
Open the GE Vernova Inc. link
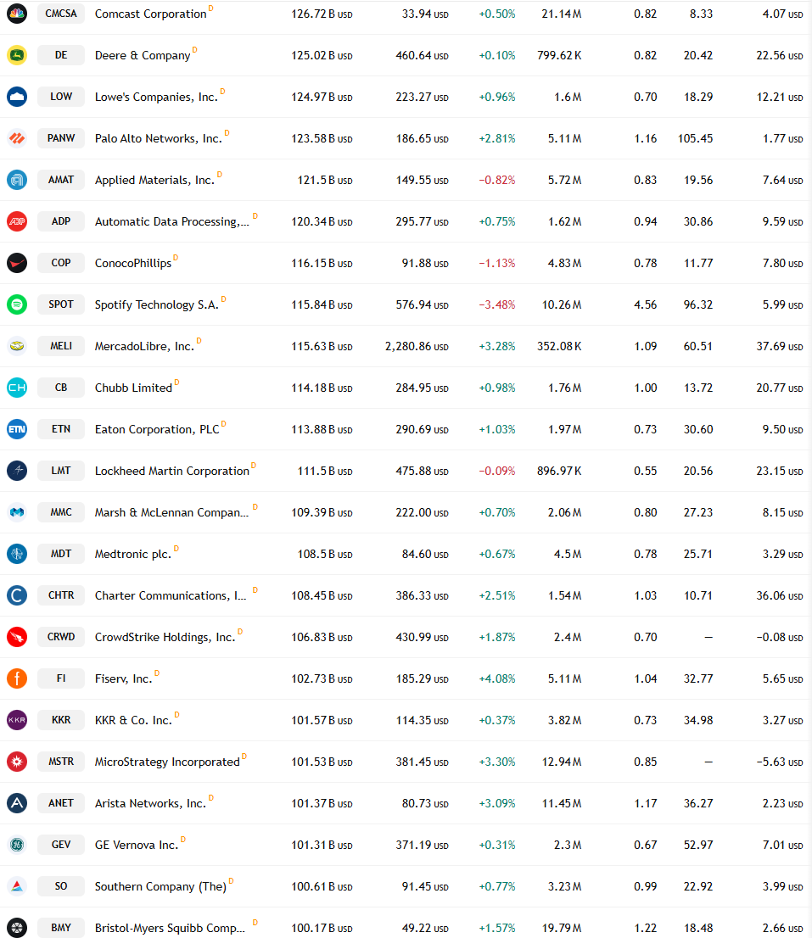coord(137,845)
